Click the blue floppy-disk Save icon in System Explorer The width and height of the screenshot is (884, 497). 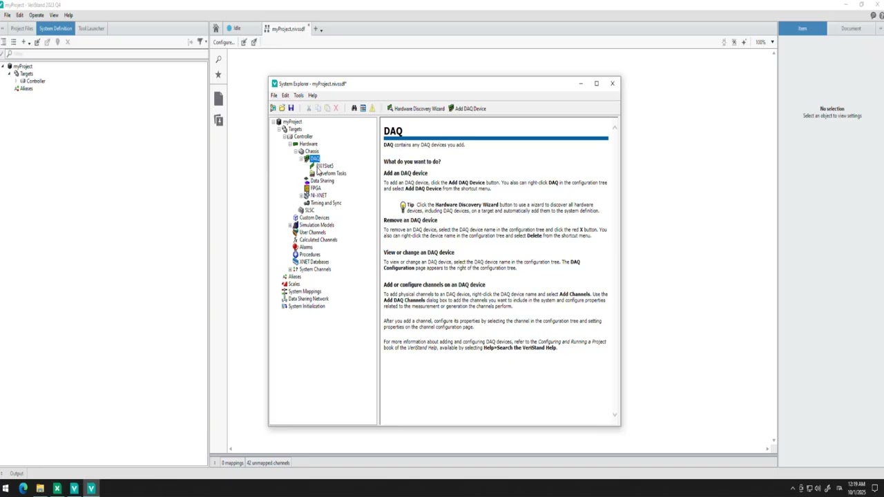(x=291, y=108)
